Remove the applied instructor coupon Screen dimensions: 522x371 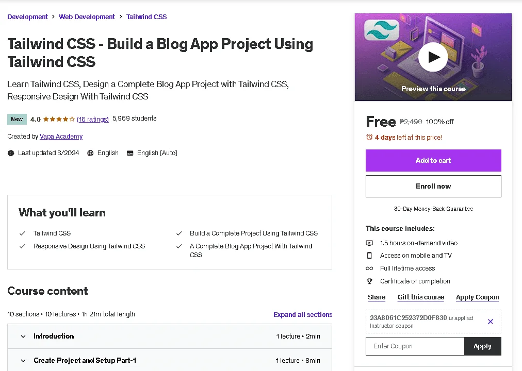coord(491,322)
